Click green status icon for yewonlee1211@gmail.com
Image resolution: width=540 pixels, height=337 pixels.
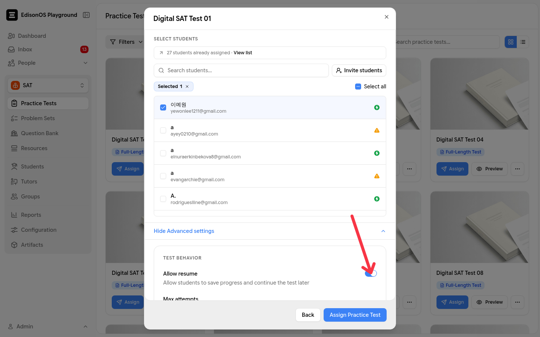click(x=377, y=107)
